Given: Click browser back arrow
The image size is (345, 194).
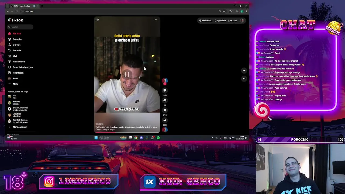Looking at the screenshot, I should (8, 11).
